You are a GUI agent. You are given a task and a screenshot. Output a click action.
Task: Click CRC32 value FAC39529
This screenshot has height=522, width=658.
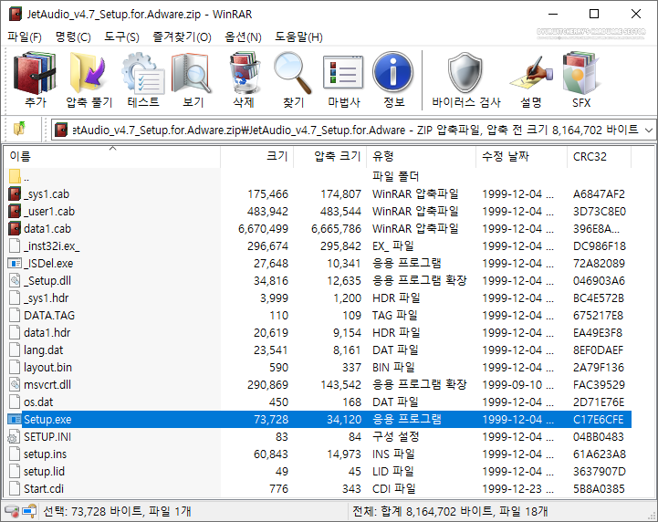click(x=599, y=385)
